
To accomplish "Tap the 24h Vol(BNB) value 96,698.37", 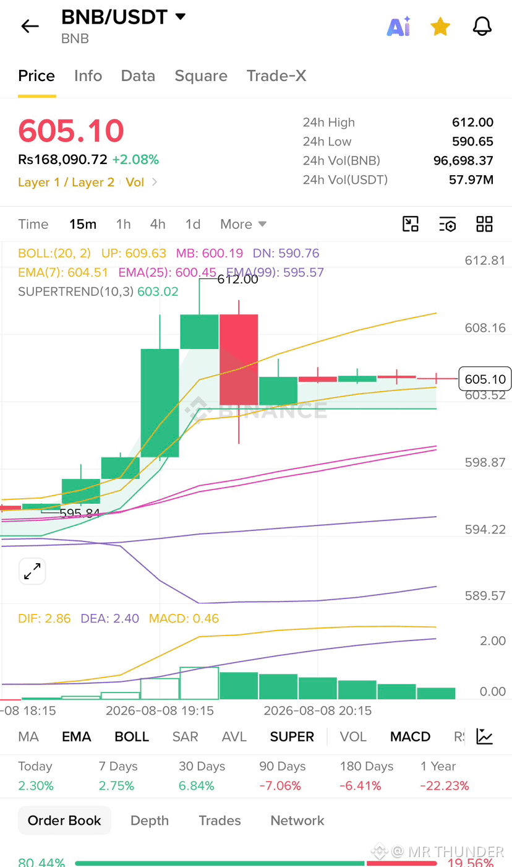I will click(x=463, y=161).
